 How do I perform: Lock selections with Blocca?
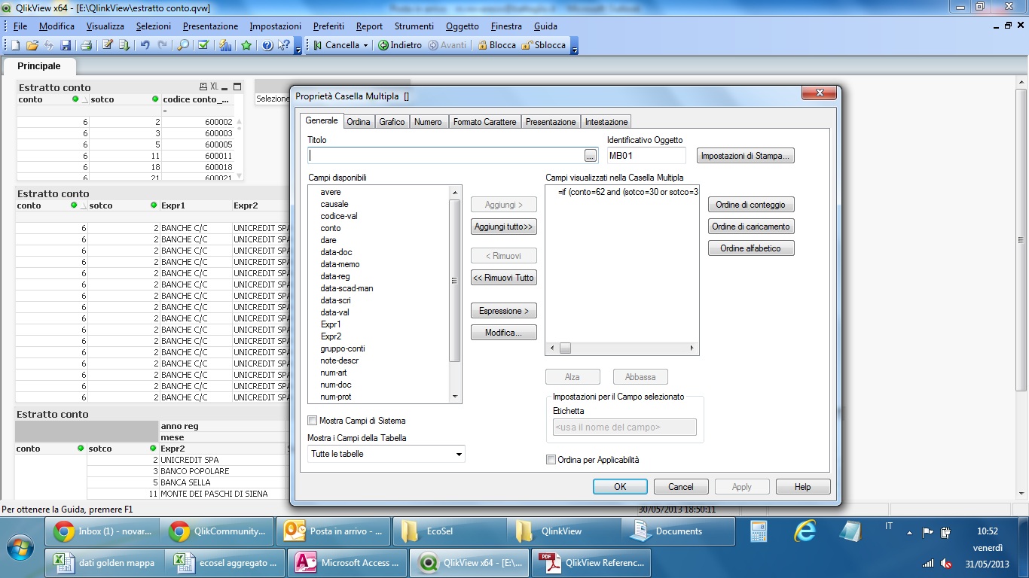pyautogui.click(x=496, y=45)
